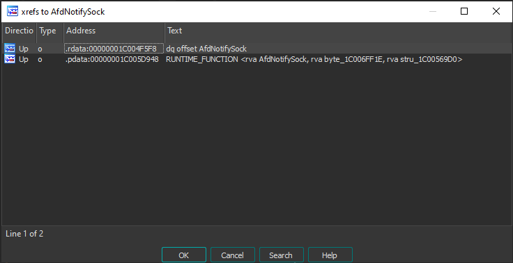513x263 pixels.
Task: Sort by the Direction column header
Action: pos(19,31)
